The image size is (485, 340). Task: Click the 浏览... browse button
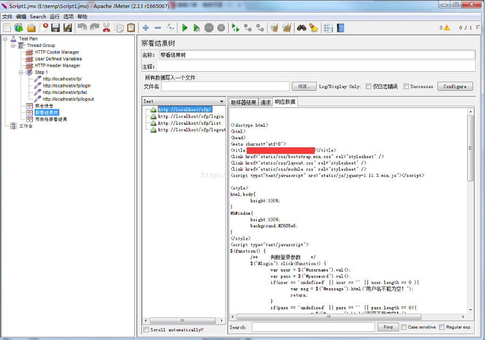pyautogui.click(x=304, y=86)
